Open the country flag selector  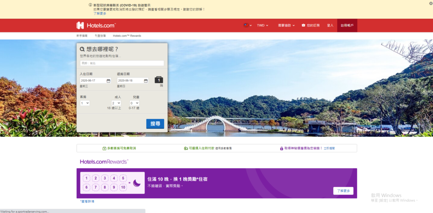pos(248,26)
